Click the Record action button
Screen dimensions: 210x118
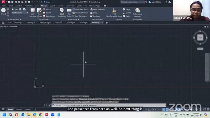3,11
